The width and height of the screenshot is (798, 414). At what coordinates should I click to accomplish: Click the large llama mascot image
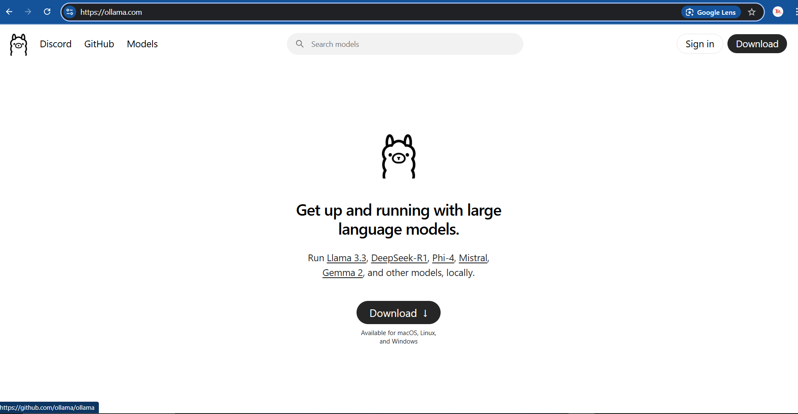pyautogui.click(x=399, y=156)
